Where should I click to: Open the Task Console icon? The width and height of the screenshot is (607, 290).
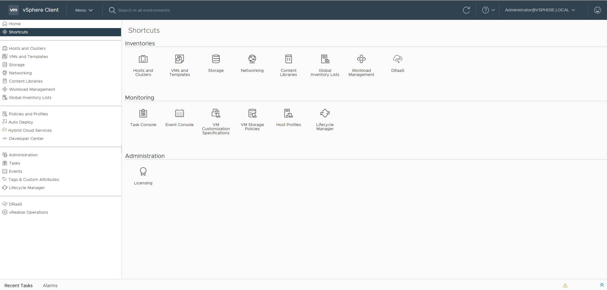point(143,117)
